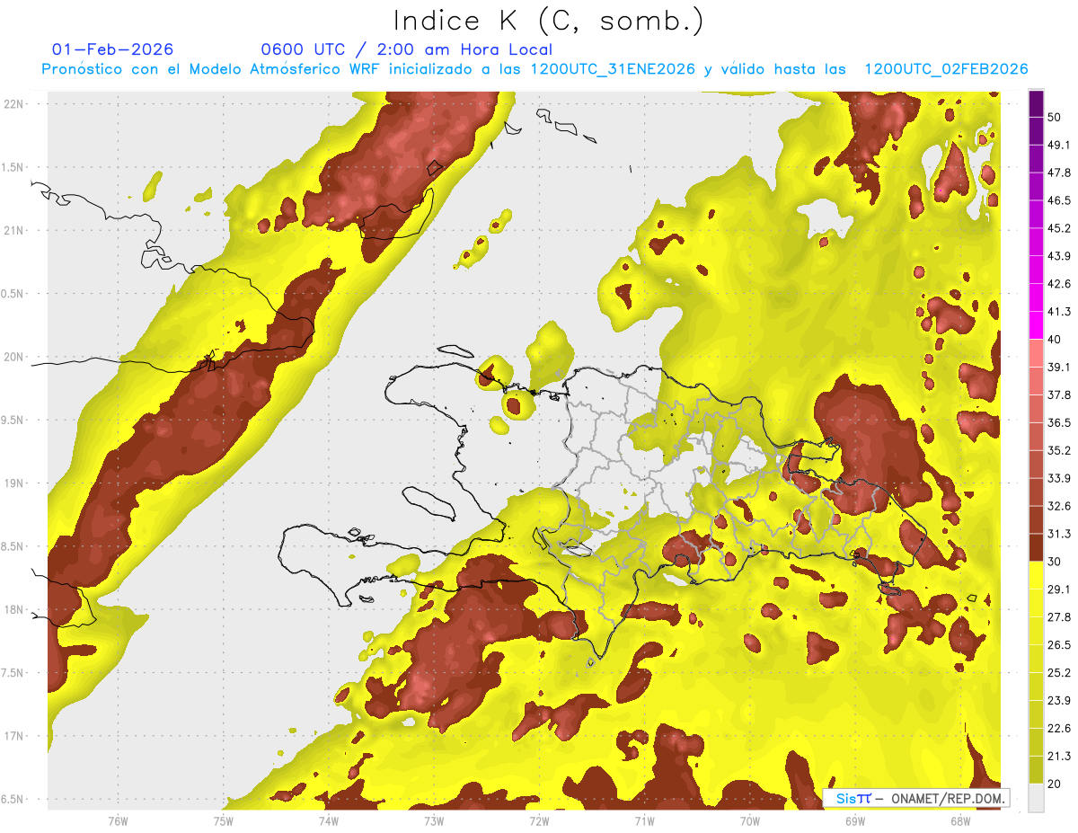Click the colorbar value "30"
The image size is (1078, 833).
[x=1056, y=562]
